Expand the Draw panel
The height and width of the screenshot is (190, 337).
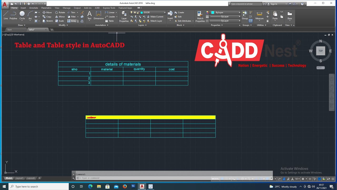[22, 25]
